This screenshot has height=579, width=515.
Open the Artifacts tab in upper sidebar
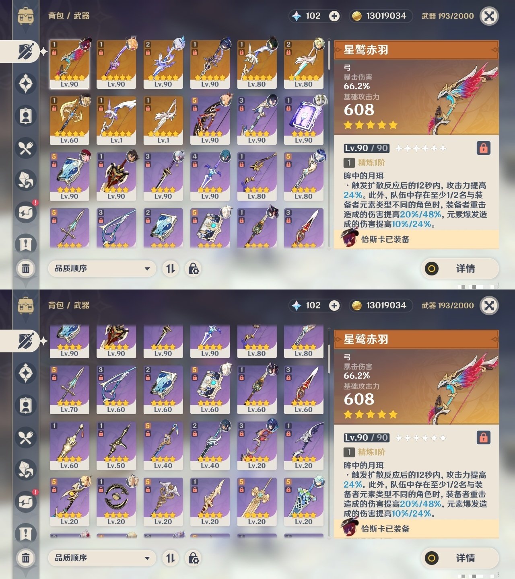26,84
